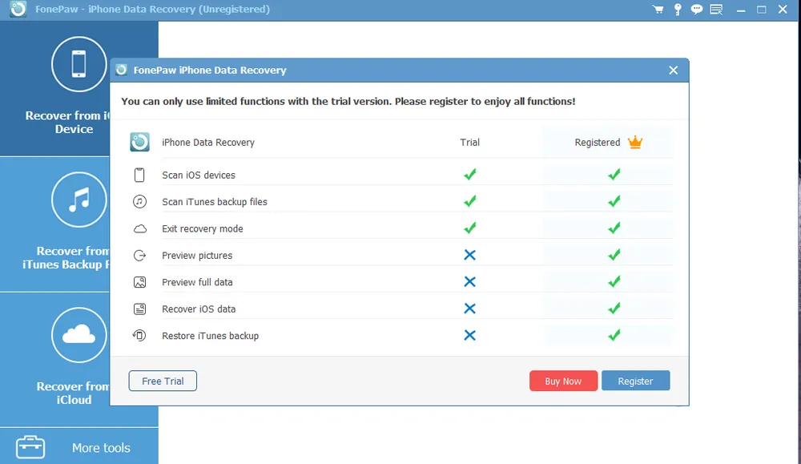Open shopping cart icon in title bar

[658, 9]
